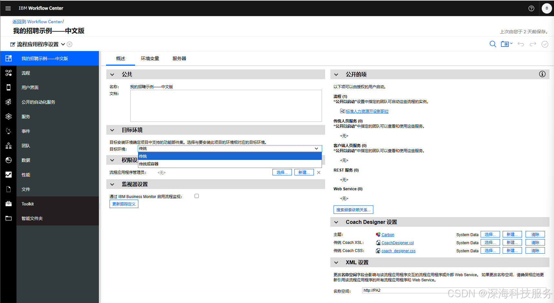The height and width of the screenshot is (303, 554).
Task: Collapse the XML 设置 section
Action: [336, 263]
